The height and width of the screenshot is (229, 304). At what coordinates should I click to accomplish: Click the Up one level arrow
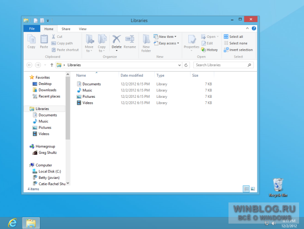[51, 65]
